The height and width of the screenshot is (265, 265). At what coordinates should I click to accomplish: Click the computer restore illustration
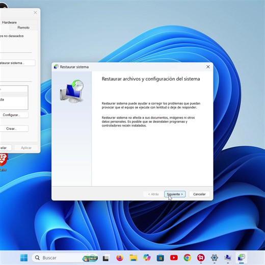click(x=72, y=91)
